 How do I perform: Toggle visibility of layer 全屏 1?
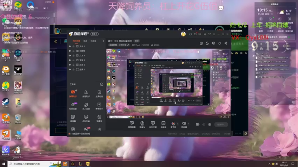pos(70,69)
